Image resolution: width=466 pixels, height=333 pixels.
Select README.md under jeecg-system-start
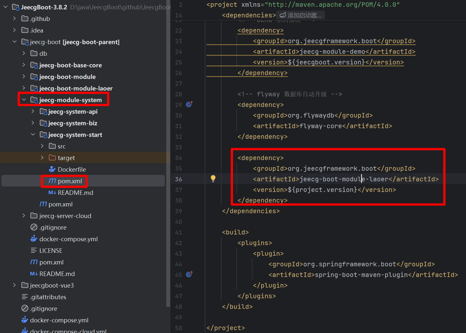point(75,193)
